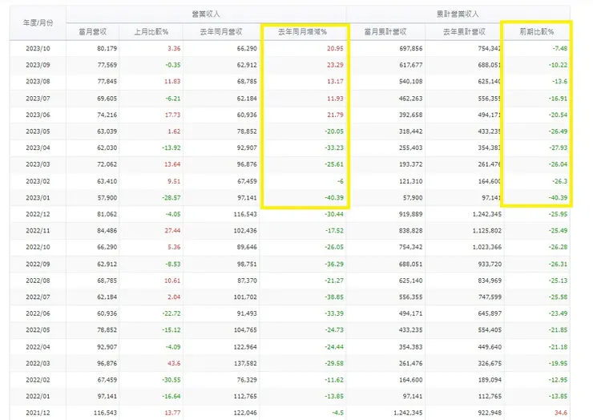Select the 2022/04 row date cell
Screen dimensions: 593x420
[x=38, y=346]
